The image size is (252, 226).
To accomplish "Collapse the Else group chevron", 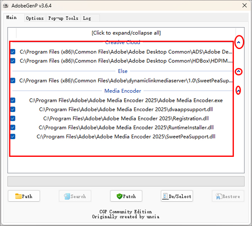I will tap(239, 71).
